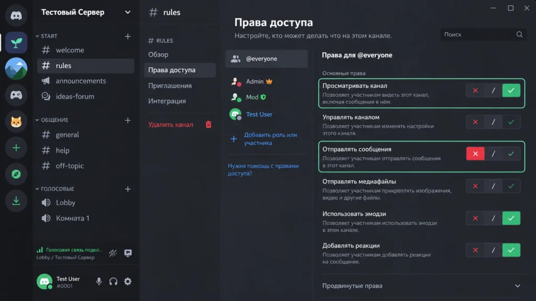Viewport: 536px width, 301px height.
Task: Open user settings gear icon
Action: 128,281
